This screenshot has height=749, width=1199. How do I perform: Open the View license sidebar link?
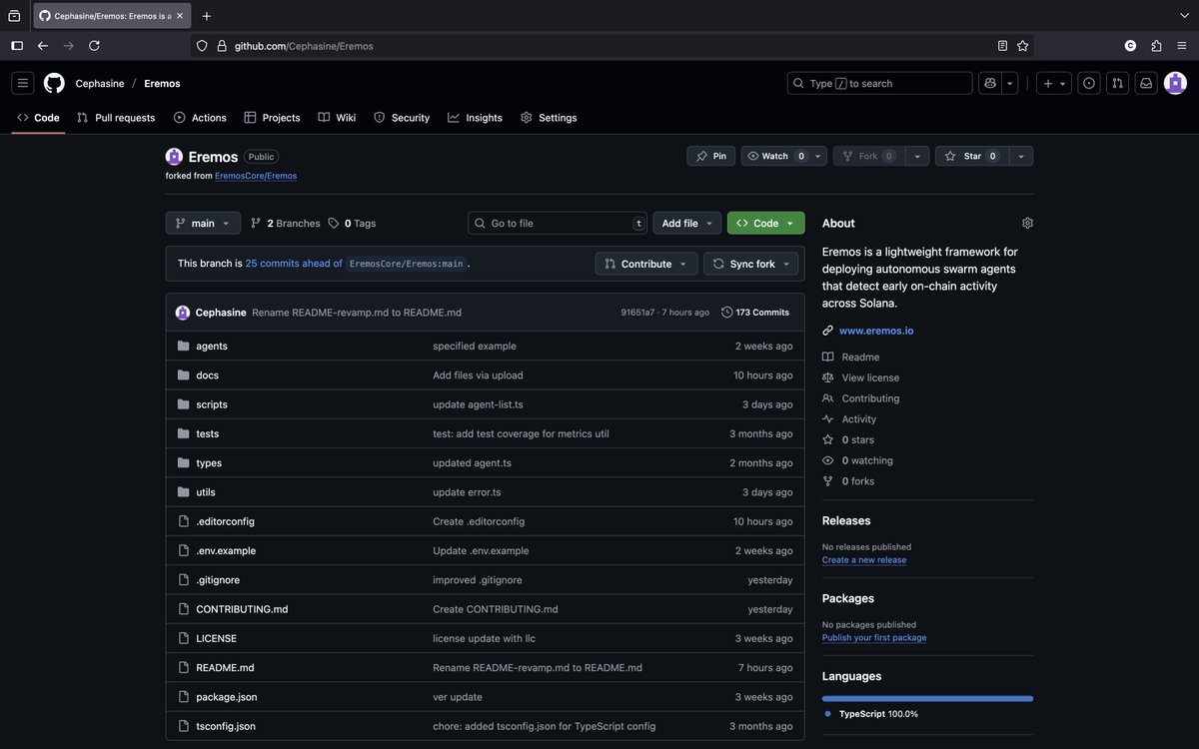[870, 377]
